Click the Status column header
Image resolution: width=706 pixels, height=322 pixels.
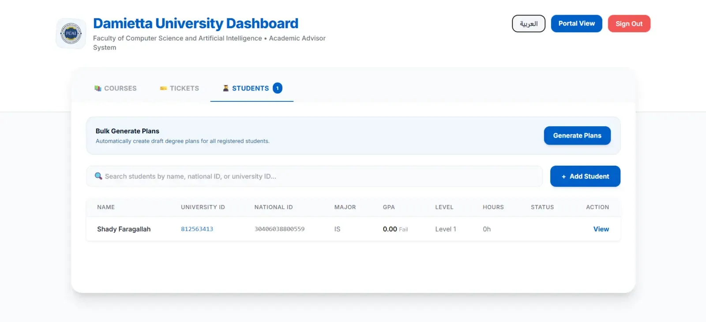pyautogui.click(x=542, y=207)
